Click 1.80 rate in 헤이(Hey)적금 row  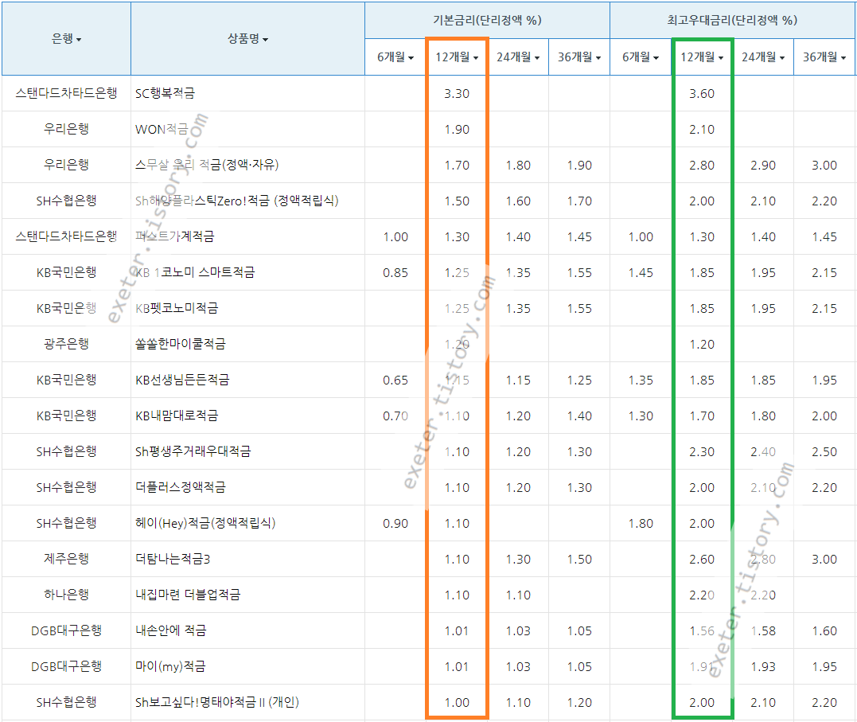pos(640,524)
